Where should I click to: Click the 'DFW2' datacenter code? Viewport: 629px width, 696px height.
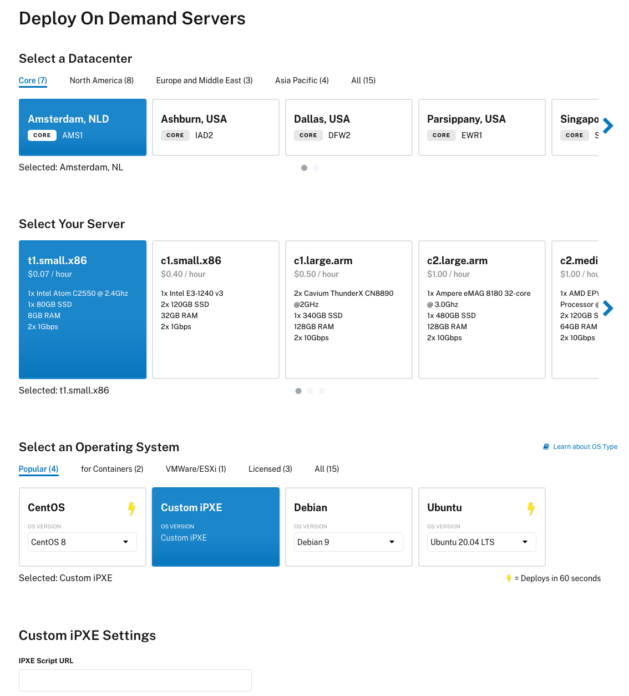click(339, 135)
